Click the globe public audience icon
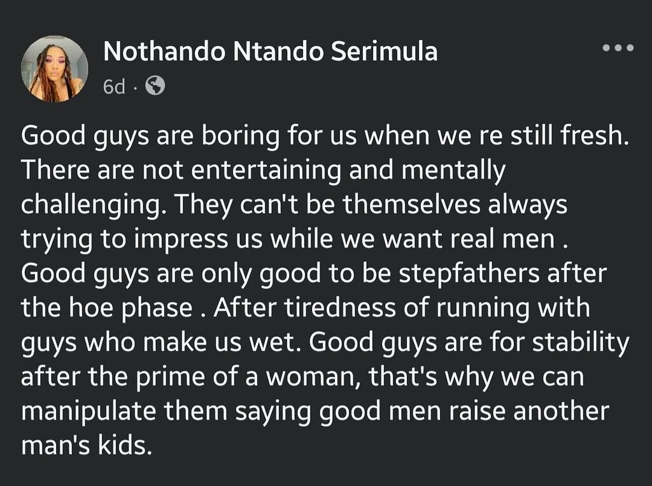This screenshot has width=652, height=486. pos(155,85)
